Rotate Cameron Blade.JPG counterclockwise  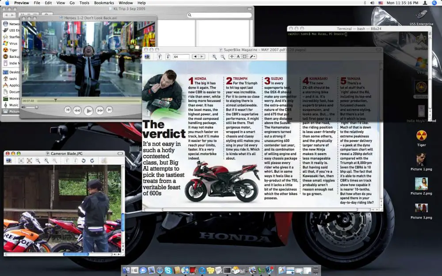[84, 161]
